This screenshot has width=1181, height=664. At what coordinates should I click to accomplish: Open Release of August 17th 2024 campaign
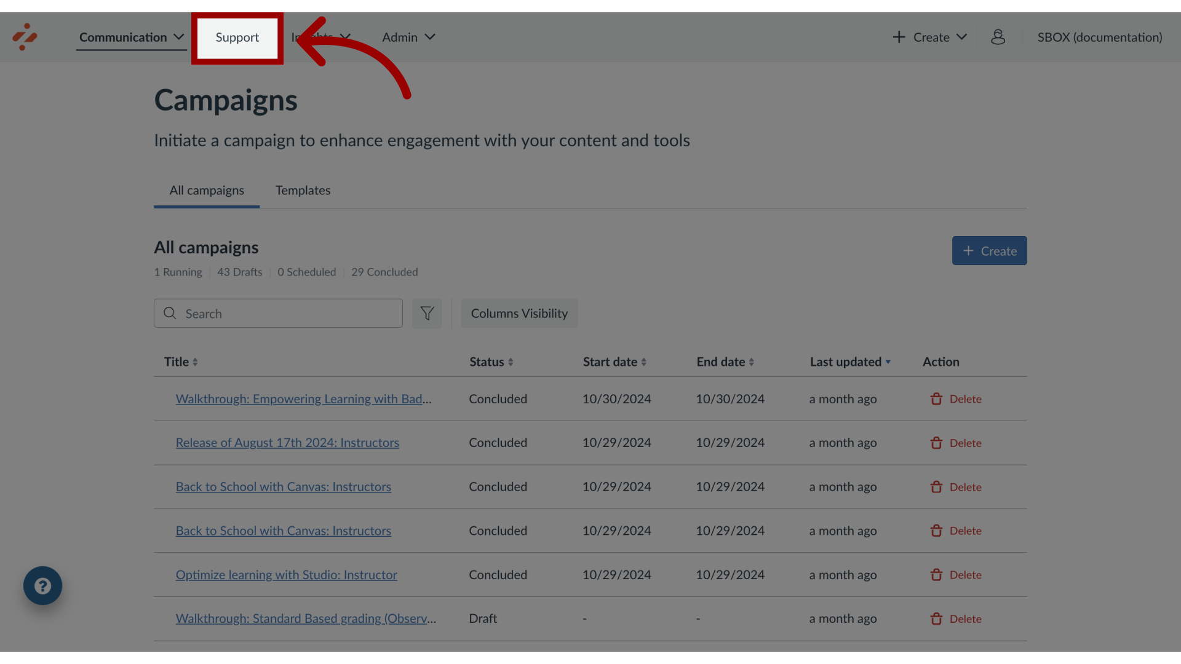(288, 443)
